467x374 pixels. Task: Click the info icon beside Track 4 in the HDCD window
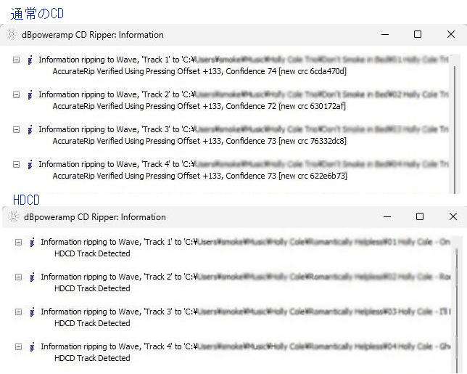click(x=32, y=346)
